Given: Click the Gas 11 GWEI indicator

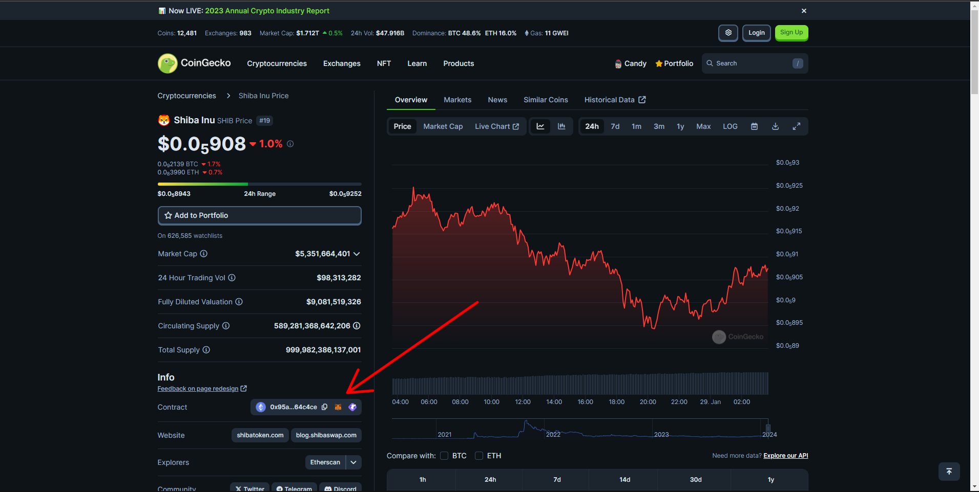Looking at the screenshot, I should (547, 33).
